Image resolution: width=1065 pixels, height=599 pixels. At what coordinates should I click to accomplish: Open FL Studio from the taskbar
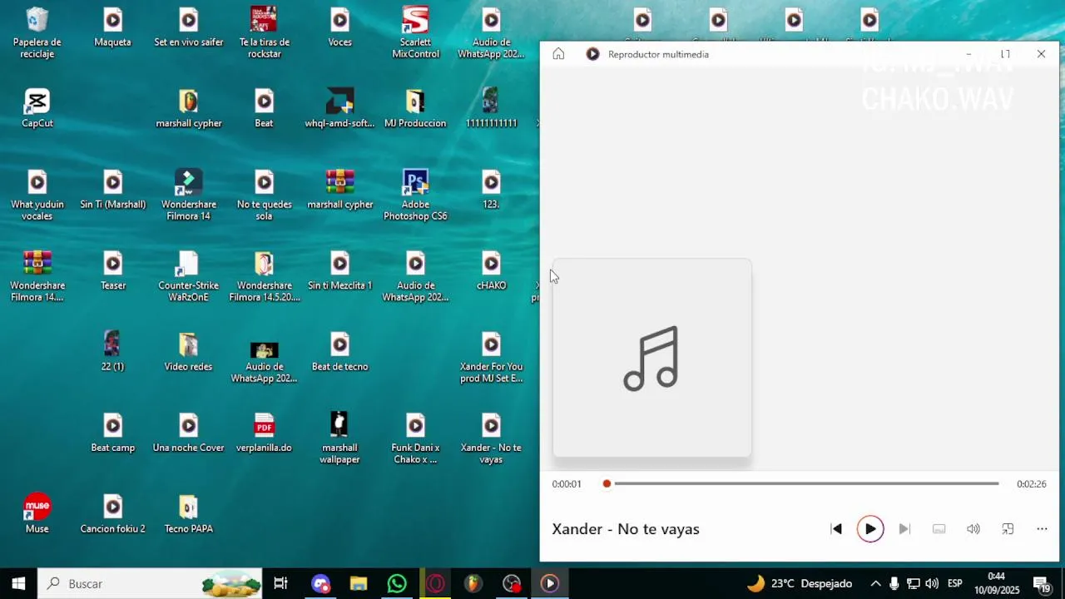pos(473,583)
